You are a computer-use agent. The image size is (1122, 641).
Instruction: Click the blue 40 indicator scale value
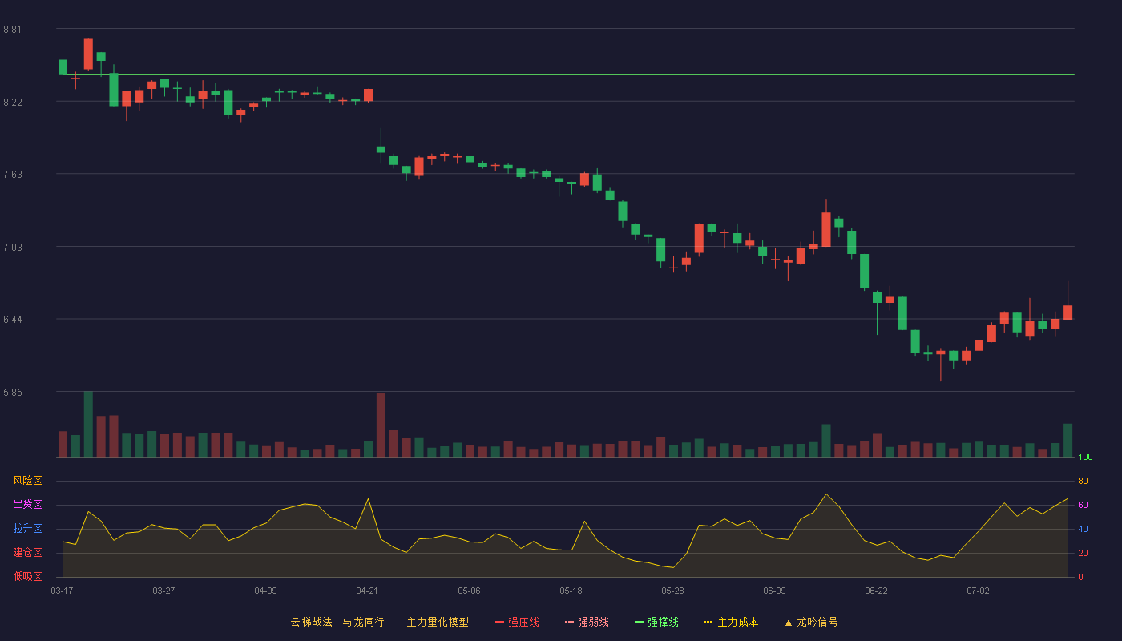click(1083, 529)
